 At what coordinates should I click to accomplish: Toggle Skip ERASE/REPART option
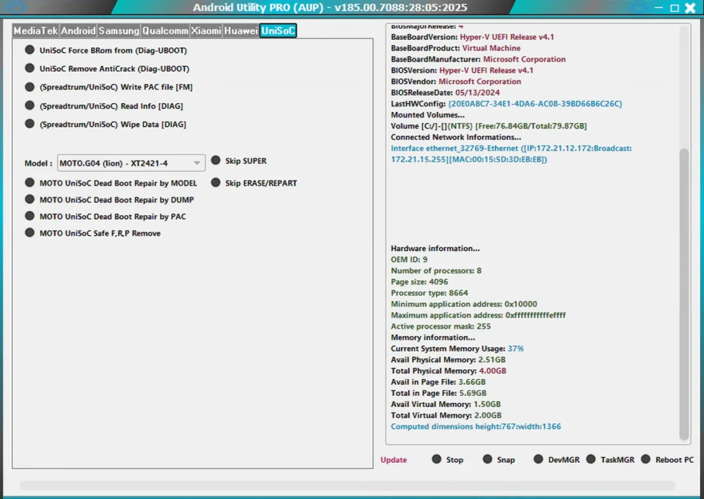coord(254,183)
